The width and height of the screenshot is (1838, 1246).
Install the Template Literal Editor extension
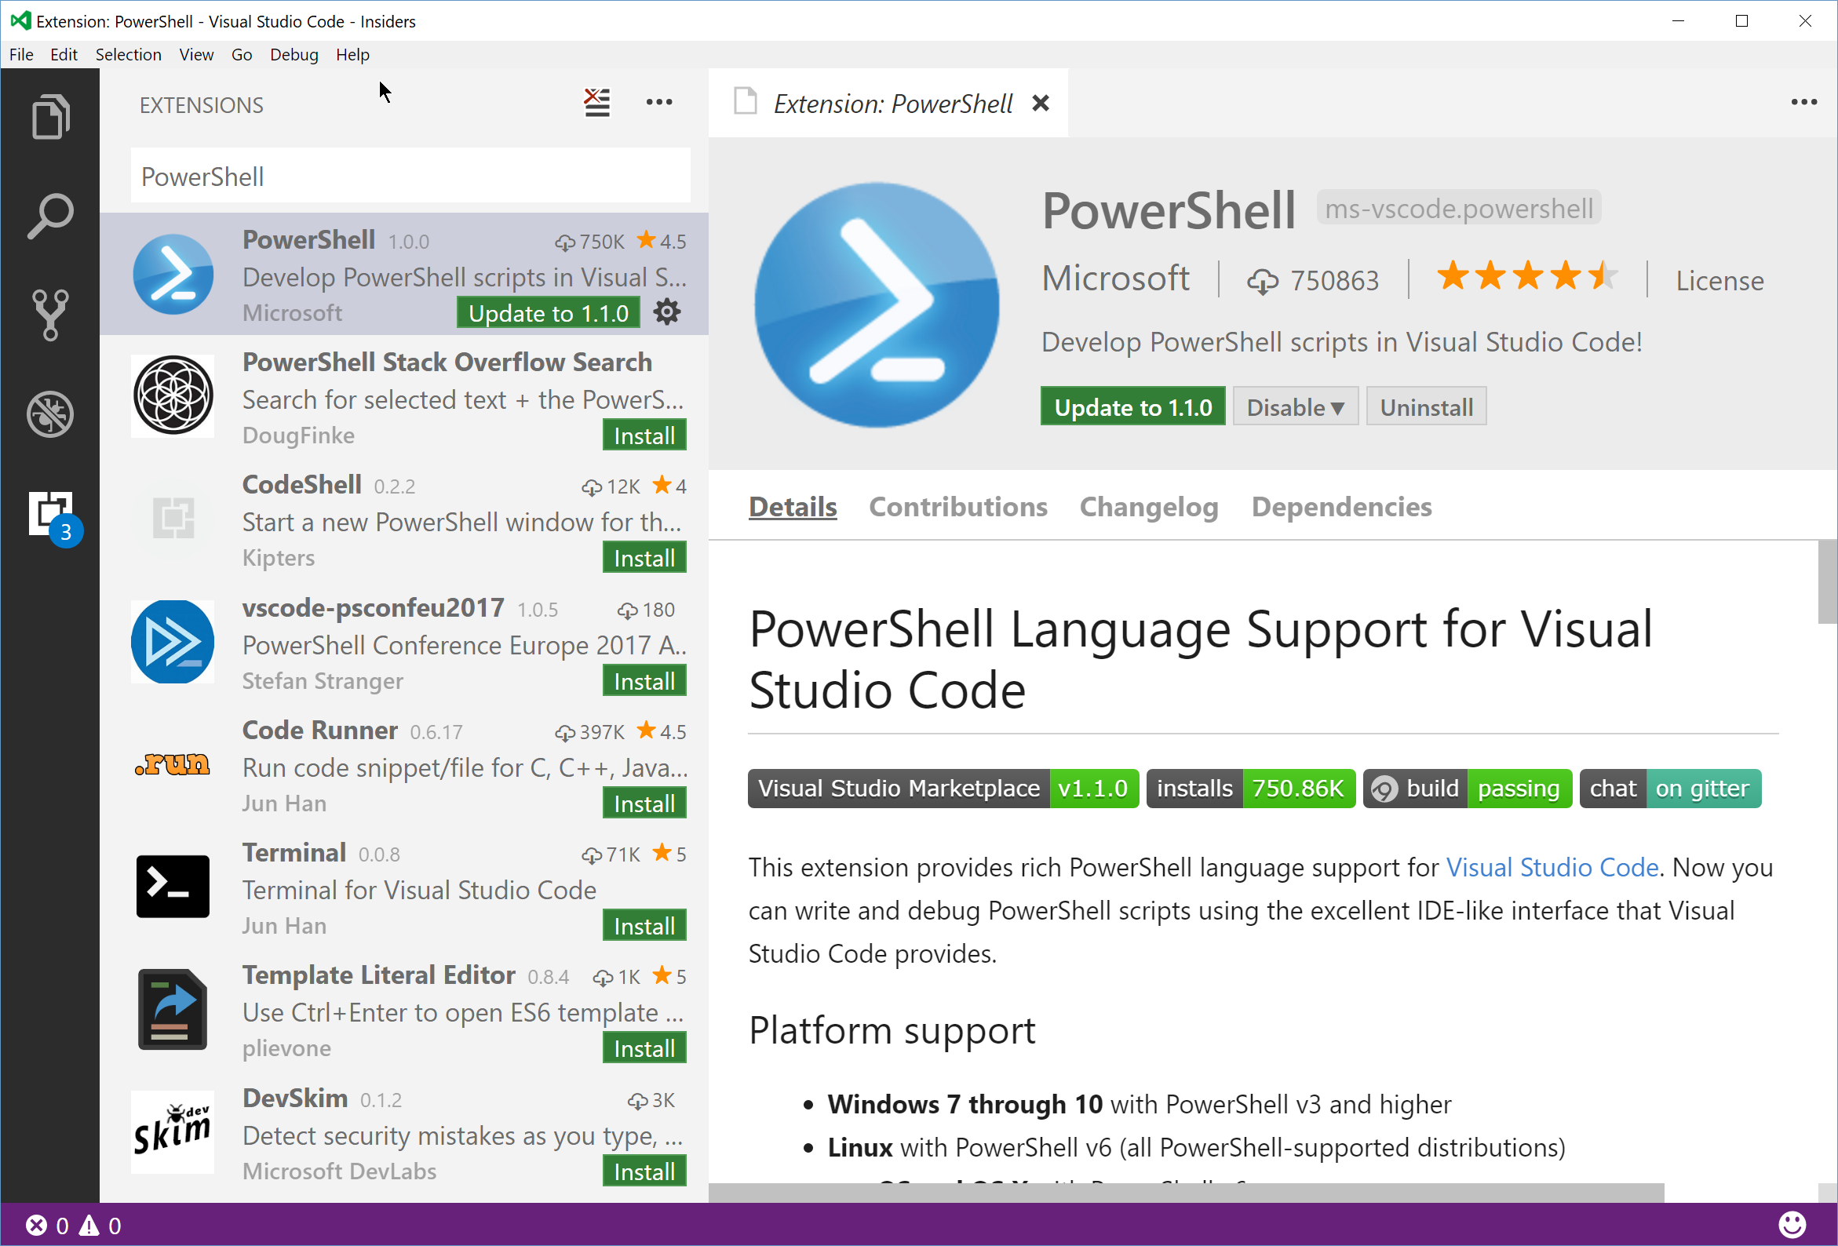pos(644,1049)
